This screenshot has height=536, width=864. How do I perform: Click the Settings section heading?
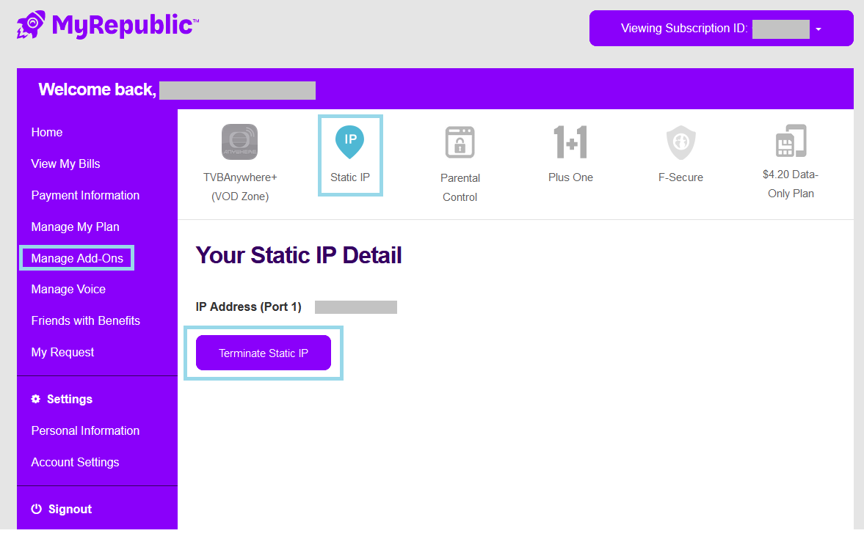pyautogui.click(x=70, y=400)
